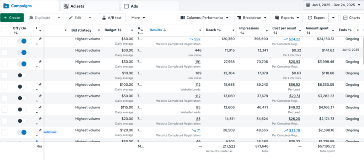Image resolution: width=364 pixels, height=160 pixels.
Task: Click the Campaigns folder icon
Action: 6,6
